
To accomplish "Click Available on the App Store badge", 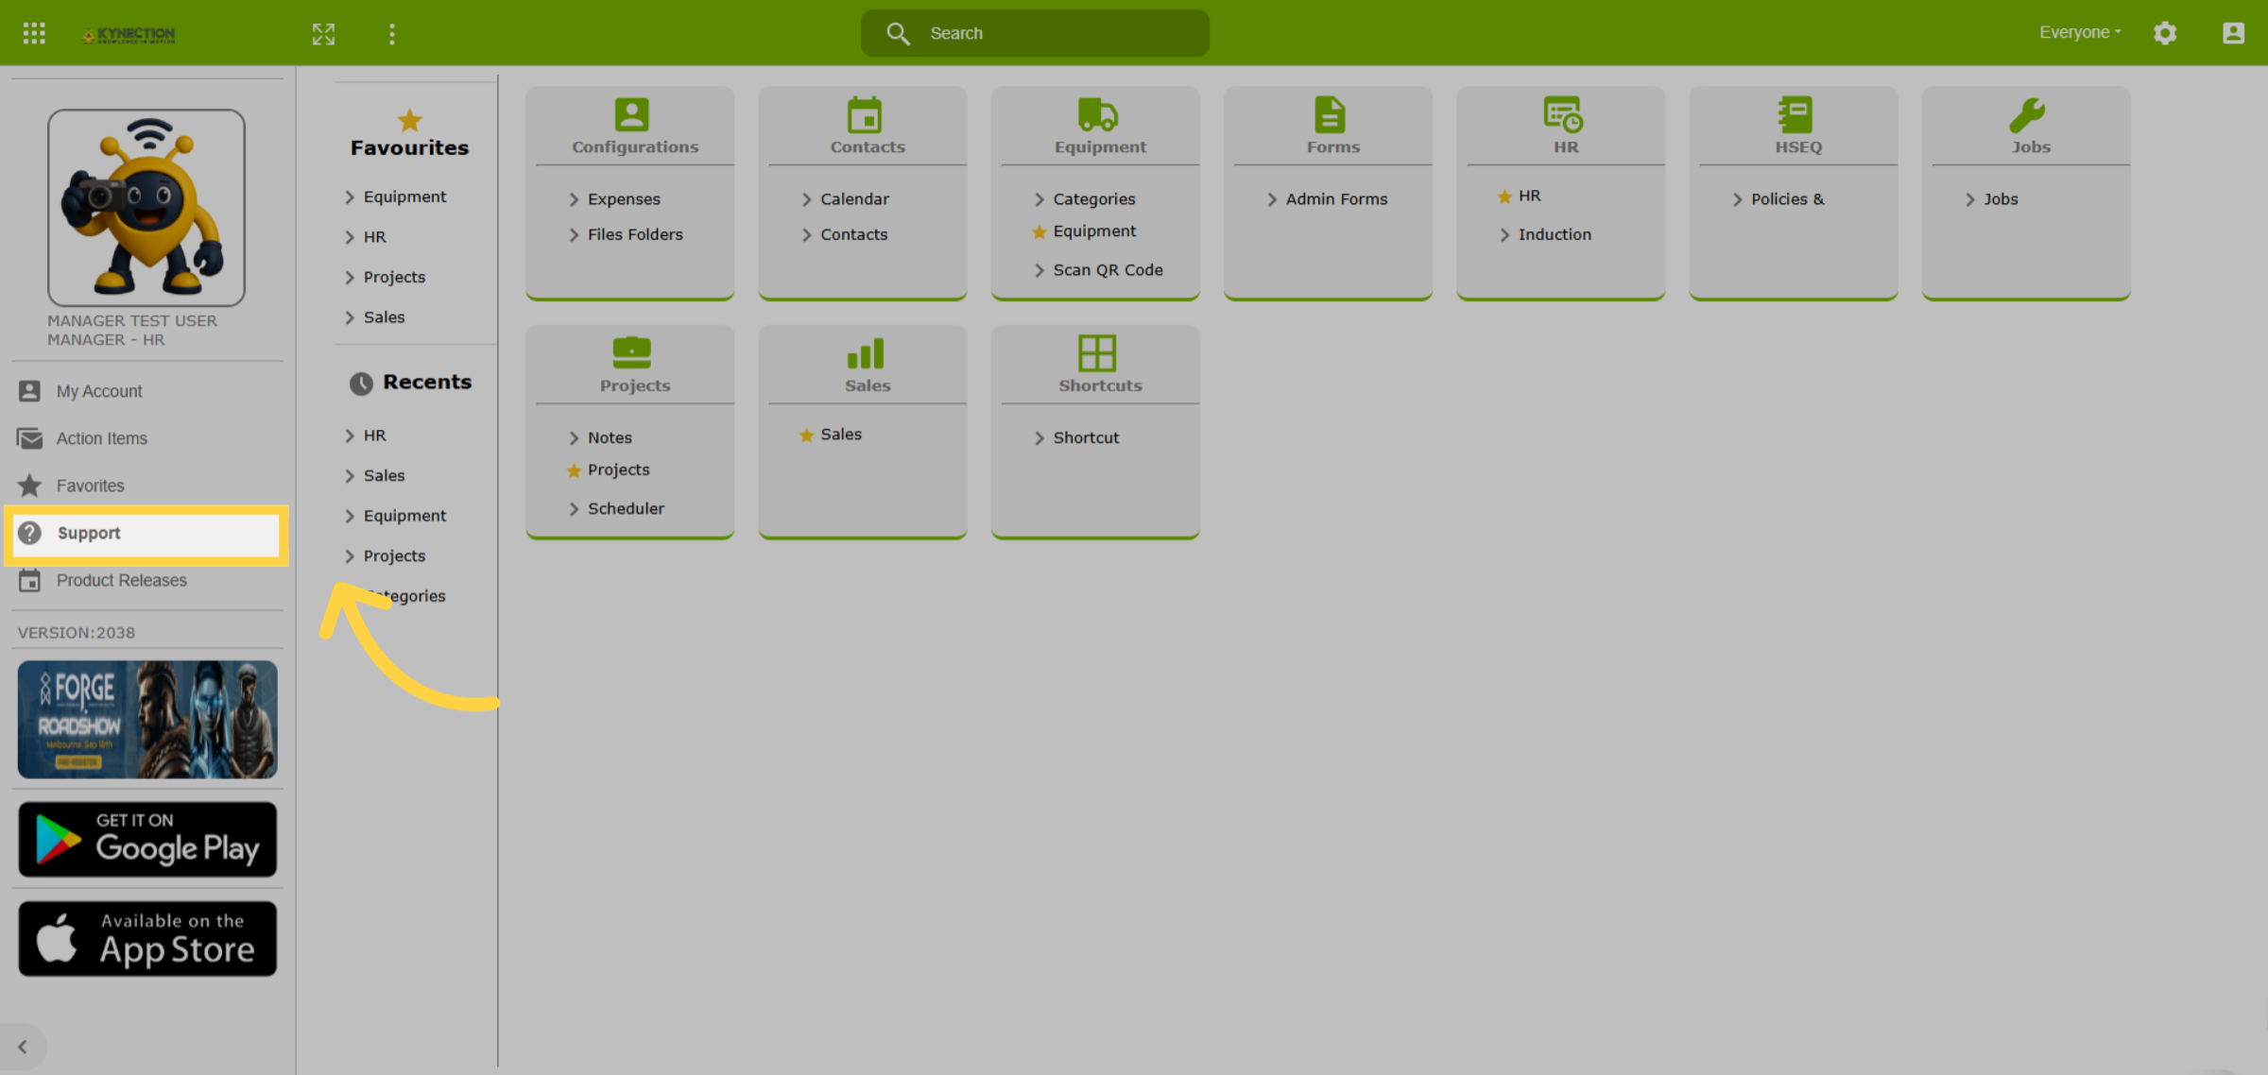I will pyautogui.click(x=147, y=939).
